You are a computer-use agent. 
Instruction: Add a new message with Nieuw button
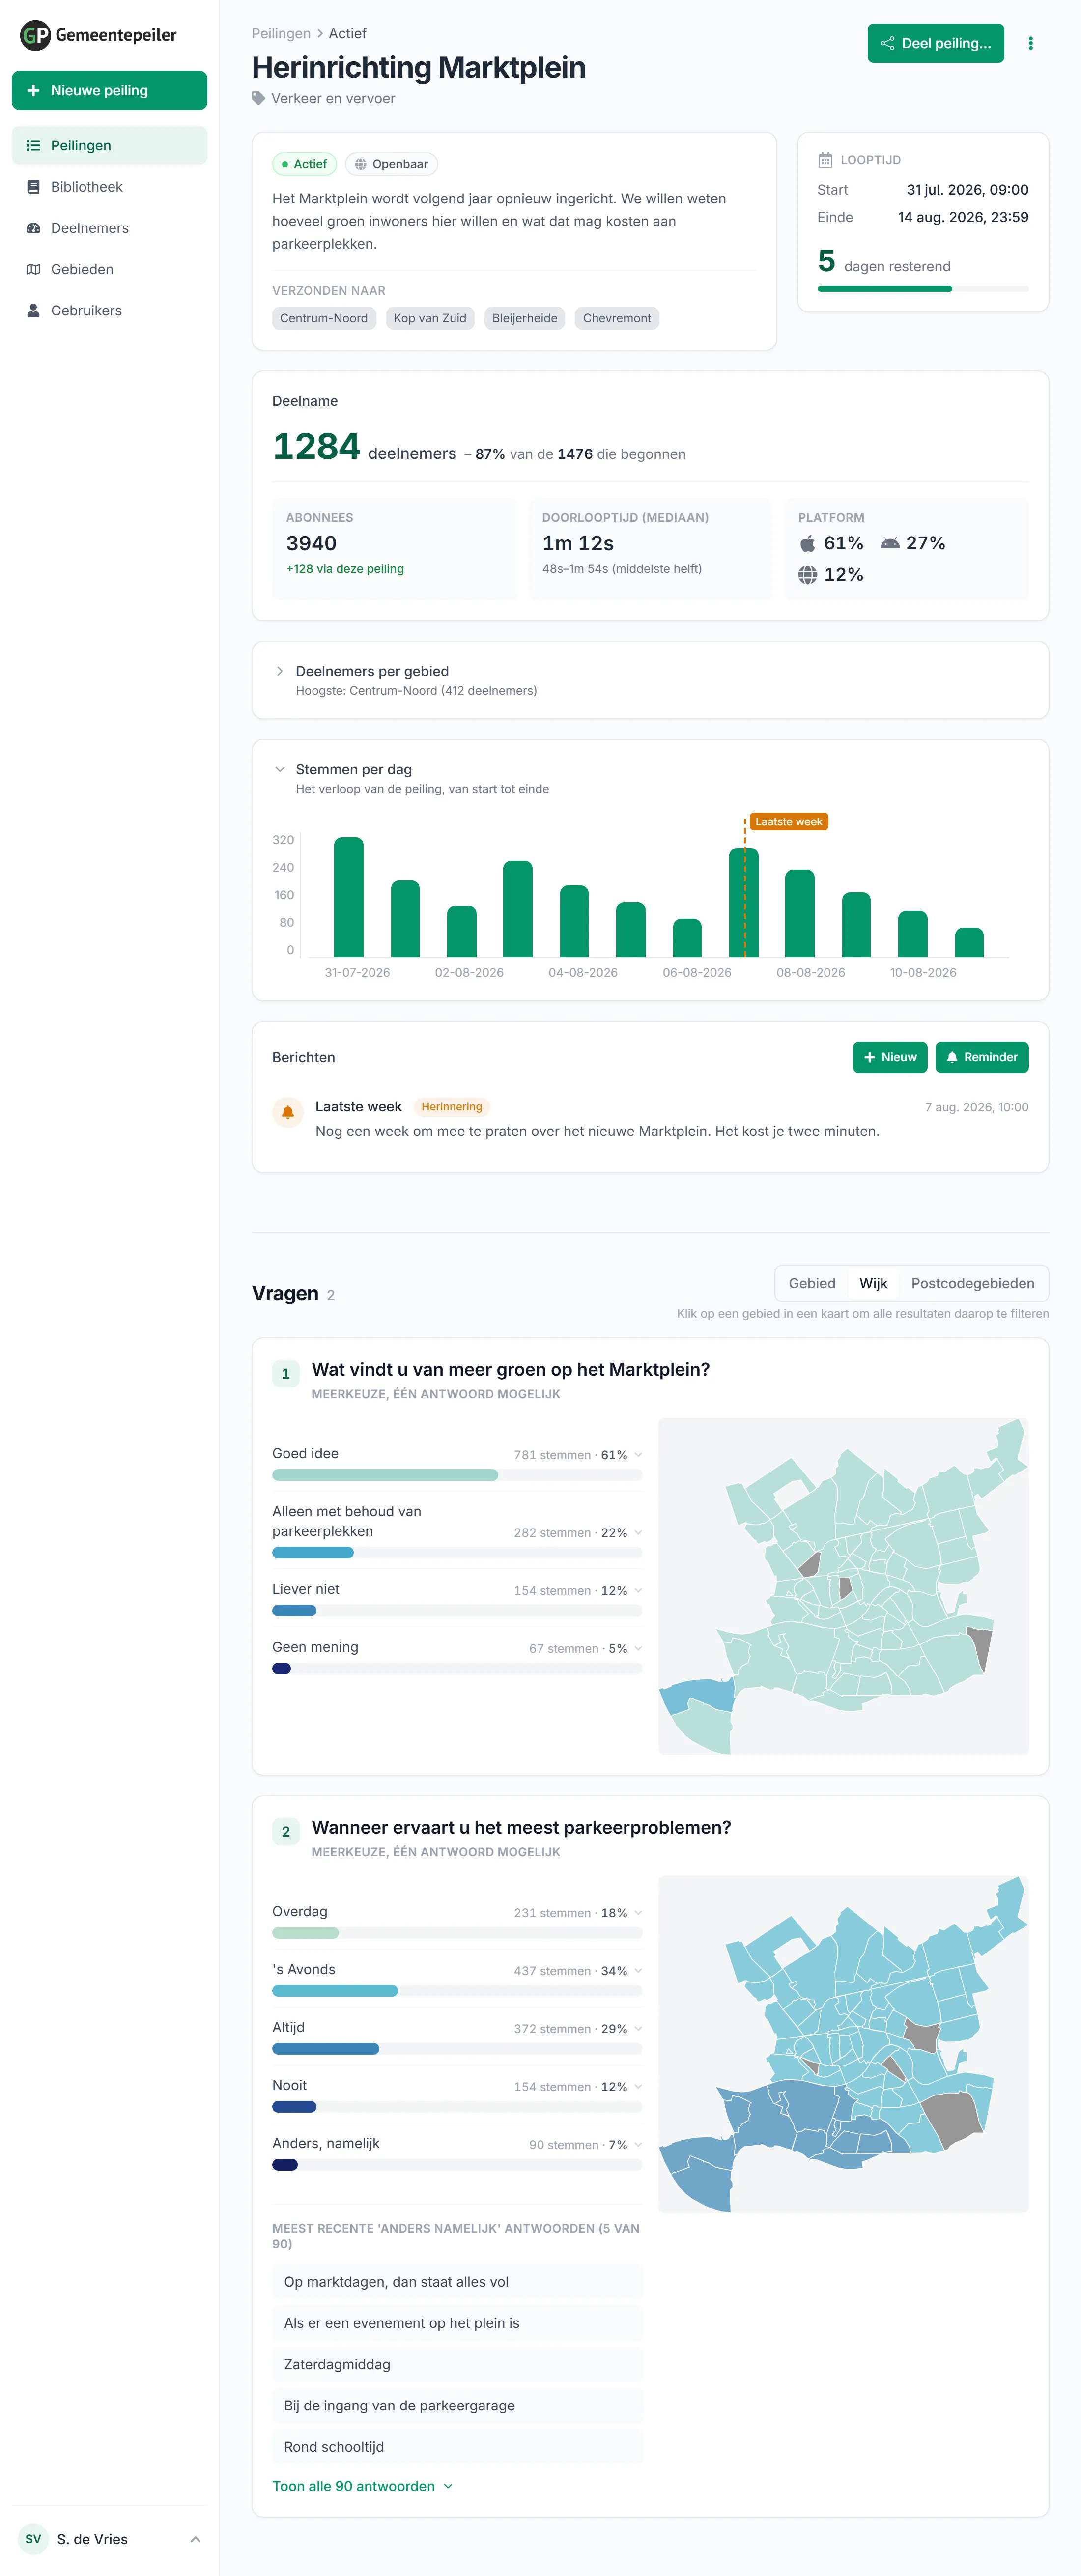(x=890, y=1057)
